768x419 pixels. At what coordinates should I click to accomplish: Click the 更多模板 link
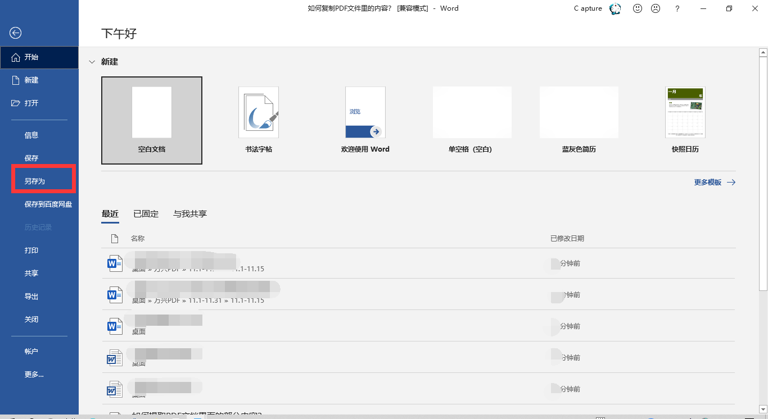pyautogui.click(x=715, y=183)
